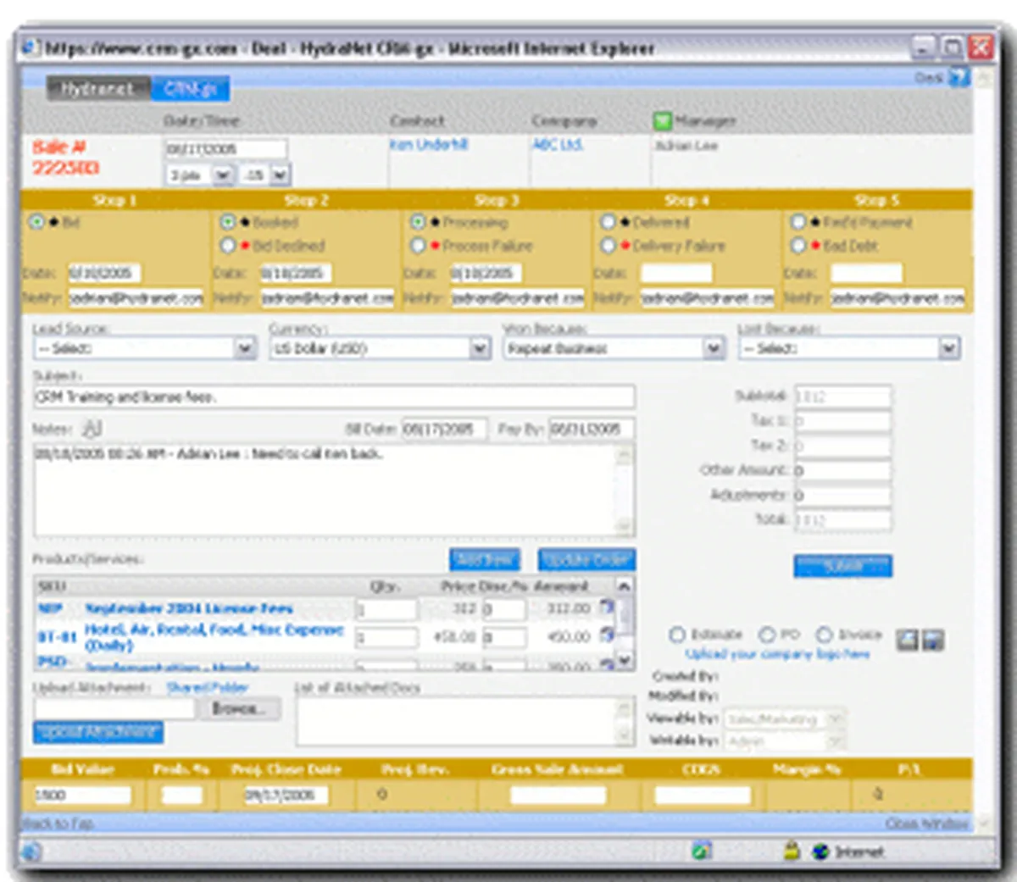Click the Upload Attachment button

(x=98, y=732)
